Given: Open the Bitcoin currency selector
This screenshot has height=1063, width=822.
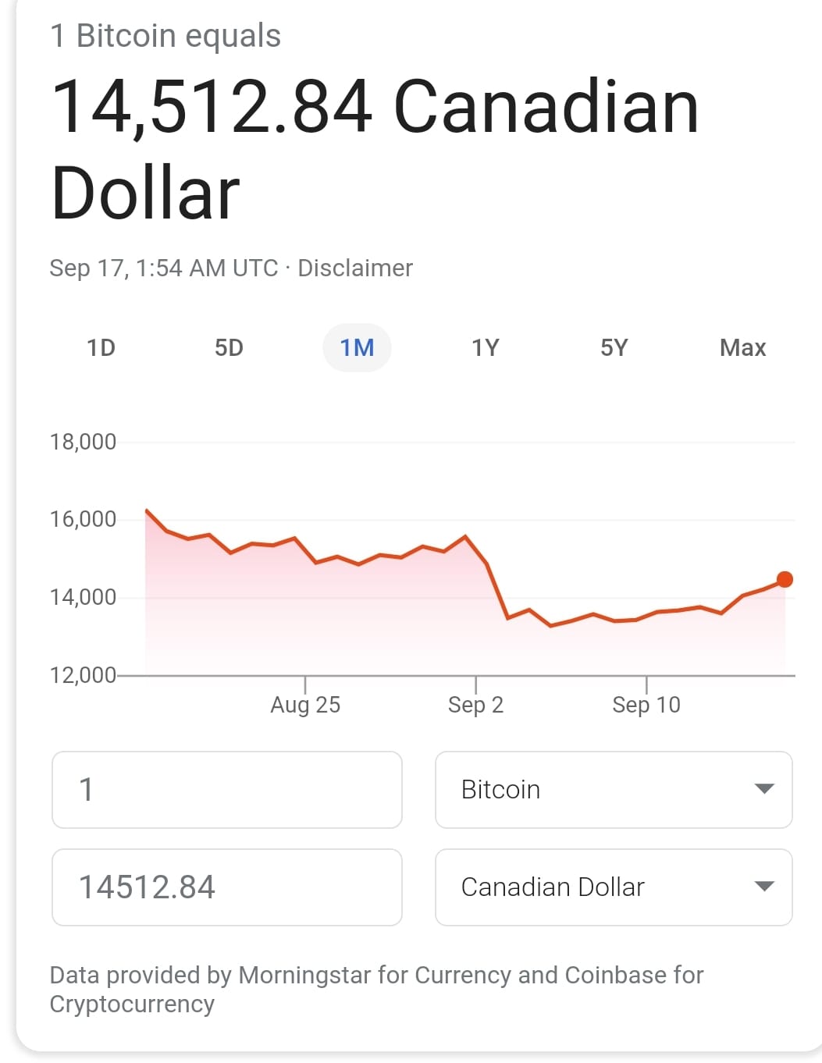Looking at the screenshot, I should coord(614,790).
